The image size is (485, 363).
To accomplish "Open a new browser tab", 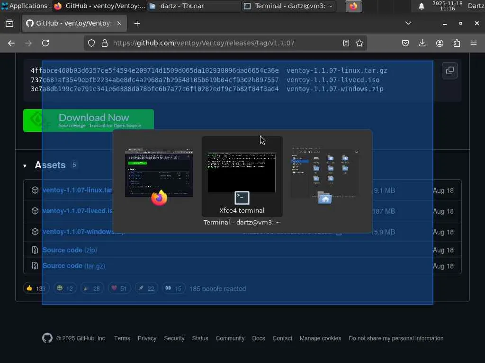I will tap(137, 24).
